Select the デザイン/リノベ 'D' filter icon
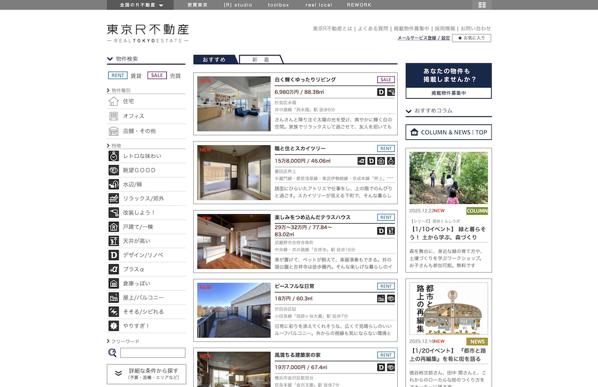 click(113, 255)
